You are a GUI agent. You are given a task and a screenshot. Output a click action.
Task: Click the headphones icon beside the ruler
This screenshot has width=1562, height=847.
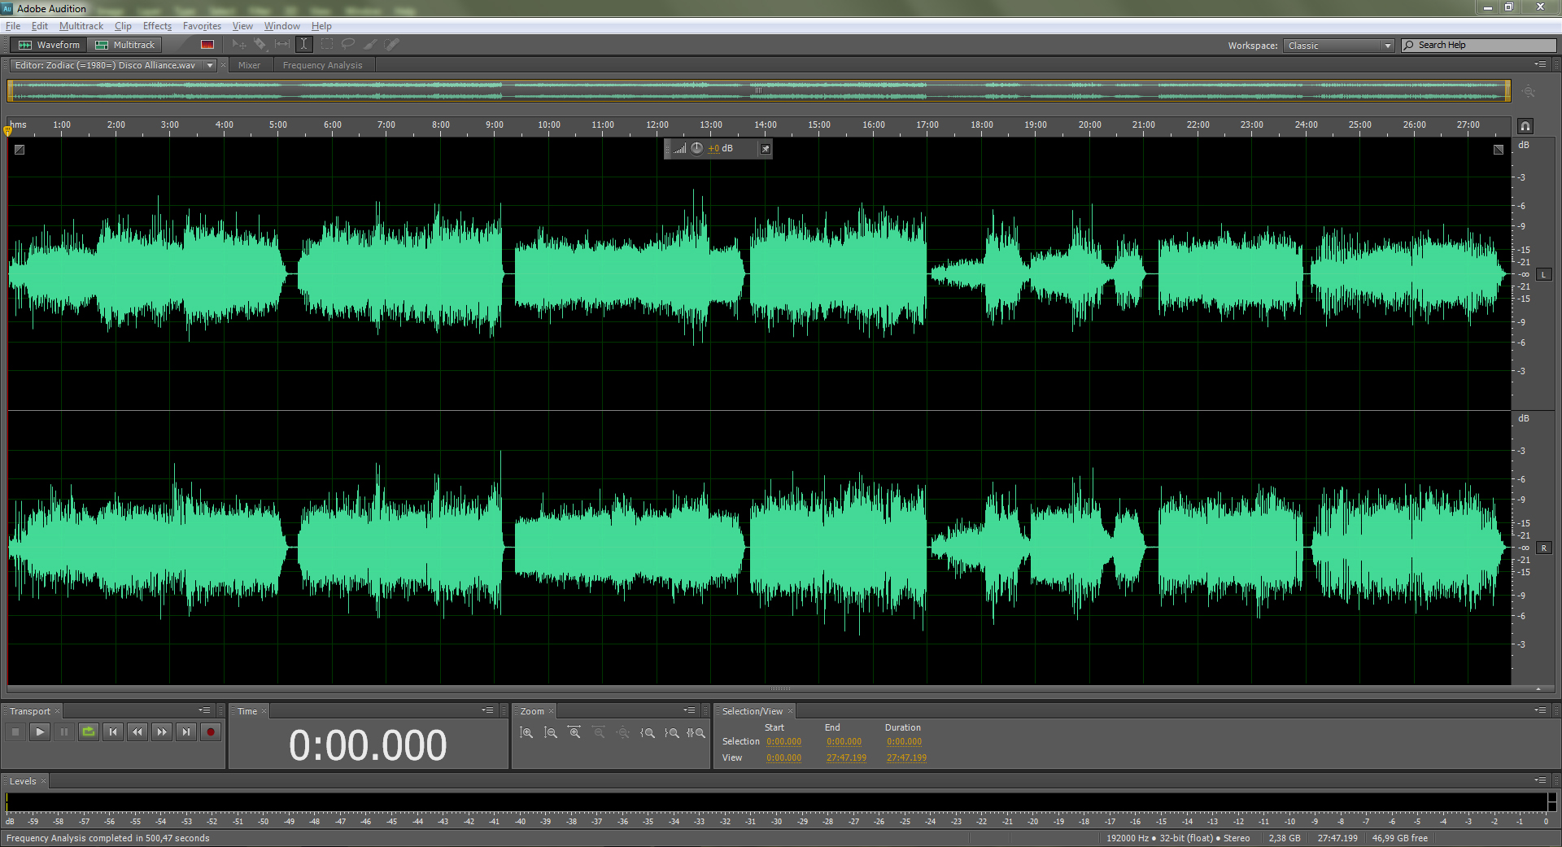[1525, 126]
